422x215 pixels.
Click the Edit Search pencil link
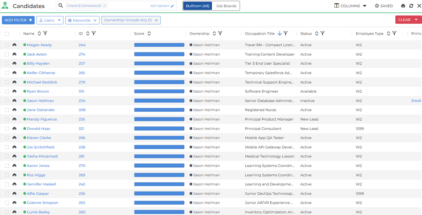[162, 6]
